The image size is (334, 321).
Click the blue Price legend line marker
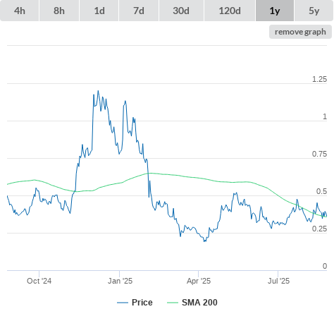pyautogui.click(x=123, y=303)
